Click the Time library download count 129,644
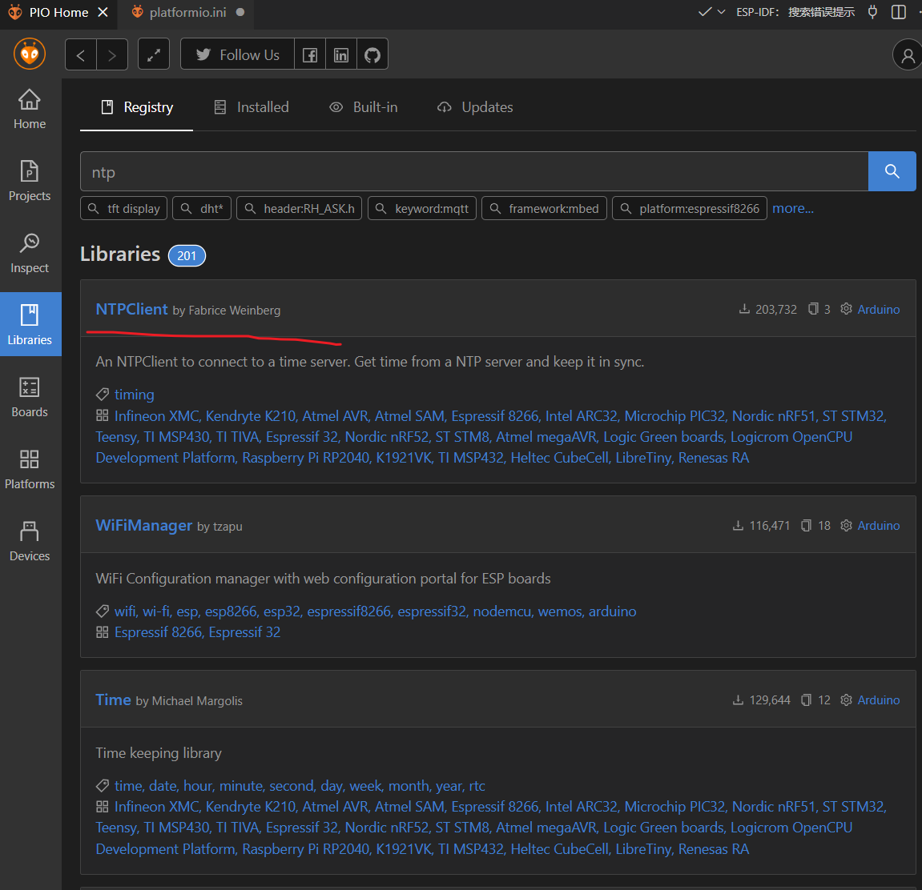 762,700
